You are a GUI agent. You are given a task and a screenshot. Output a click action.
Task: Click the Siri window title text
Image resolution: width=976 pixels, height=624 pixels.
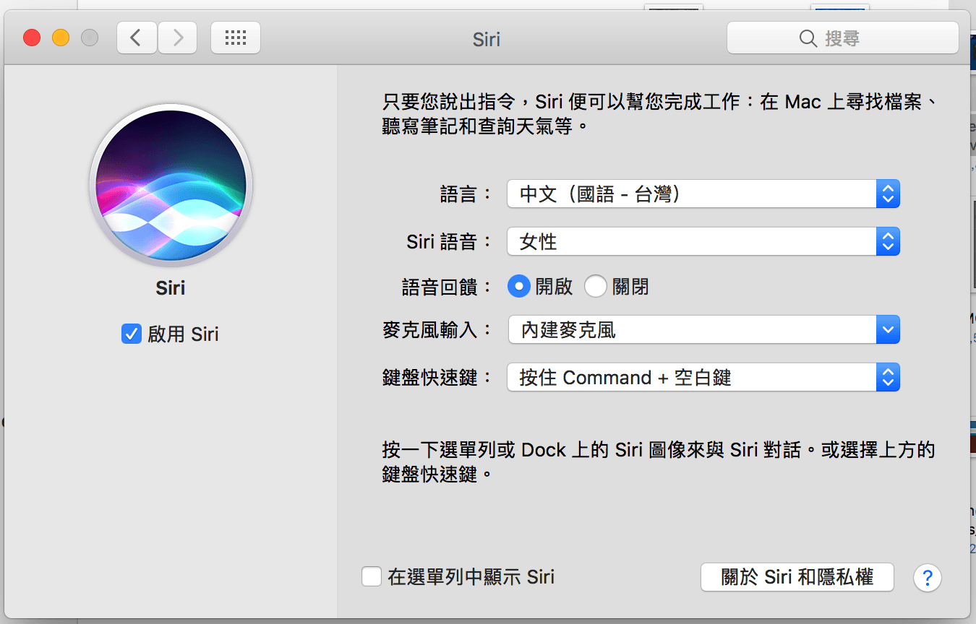click(487, 38)
